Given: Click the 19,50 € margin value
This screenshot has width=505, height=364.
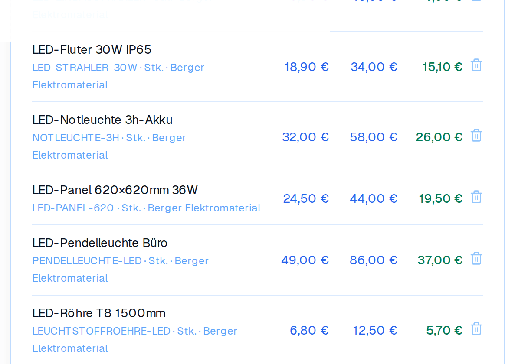Looking at the screenshot, I should click(x=441, y=199).
